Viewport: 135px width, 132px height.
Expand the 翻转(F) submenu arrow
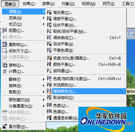pyautogui.click(x=44, y=79)
